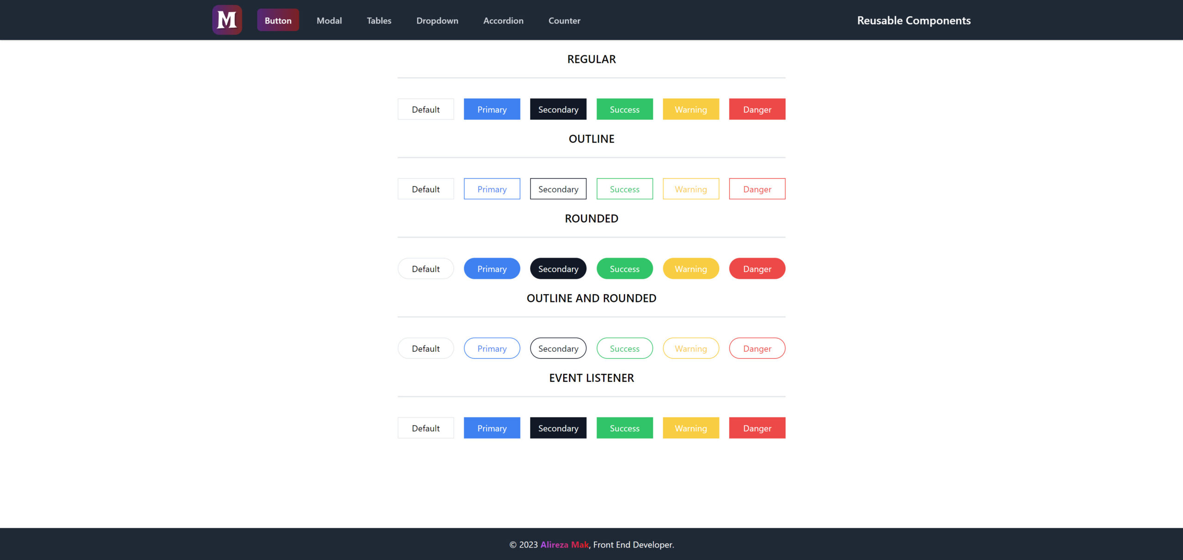Viewport: 1183px width, 560px height.
Task: Switch to the Tables page
Action: coord(379,20)
